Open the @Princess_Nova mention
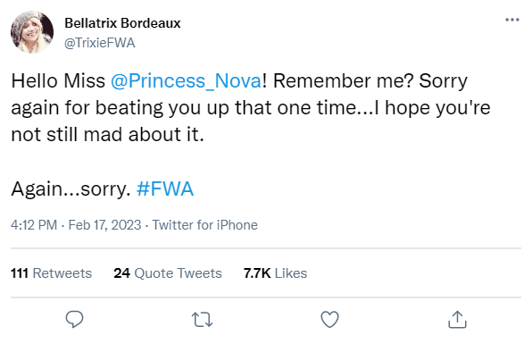 [187, 80]
